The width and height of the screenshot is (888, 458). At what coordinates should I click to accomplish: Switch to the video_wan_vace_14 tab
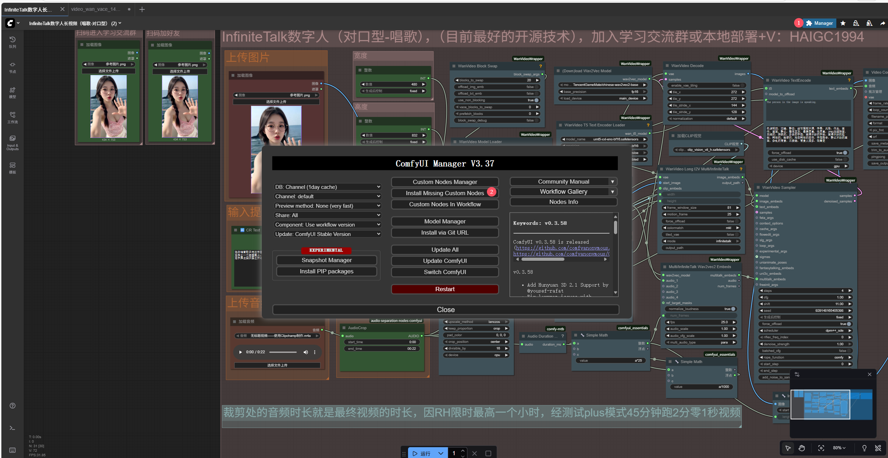(96, 9)
